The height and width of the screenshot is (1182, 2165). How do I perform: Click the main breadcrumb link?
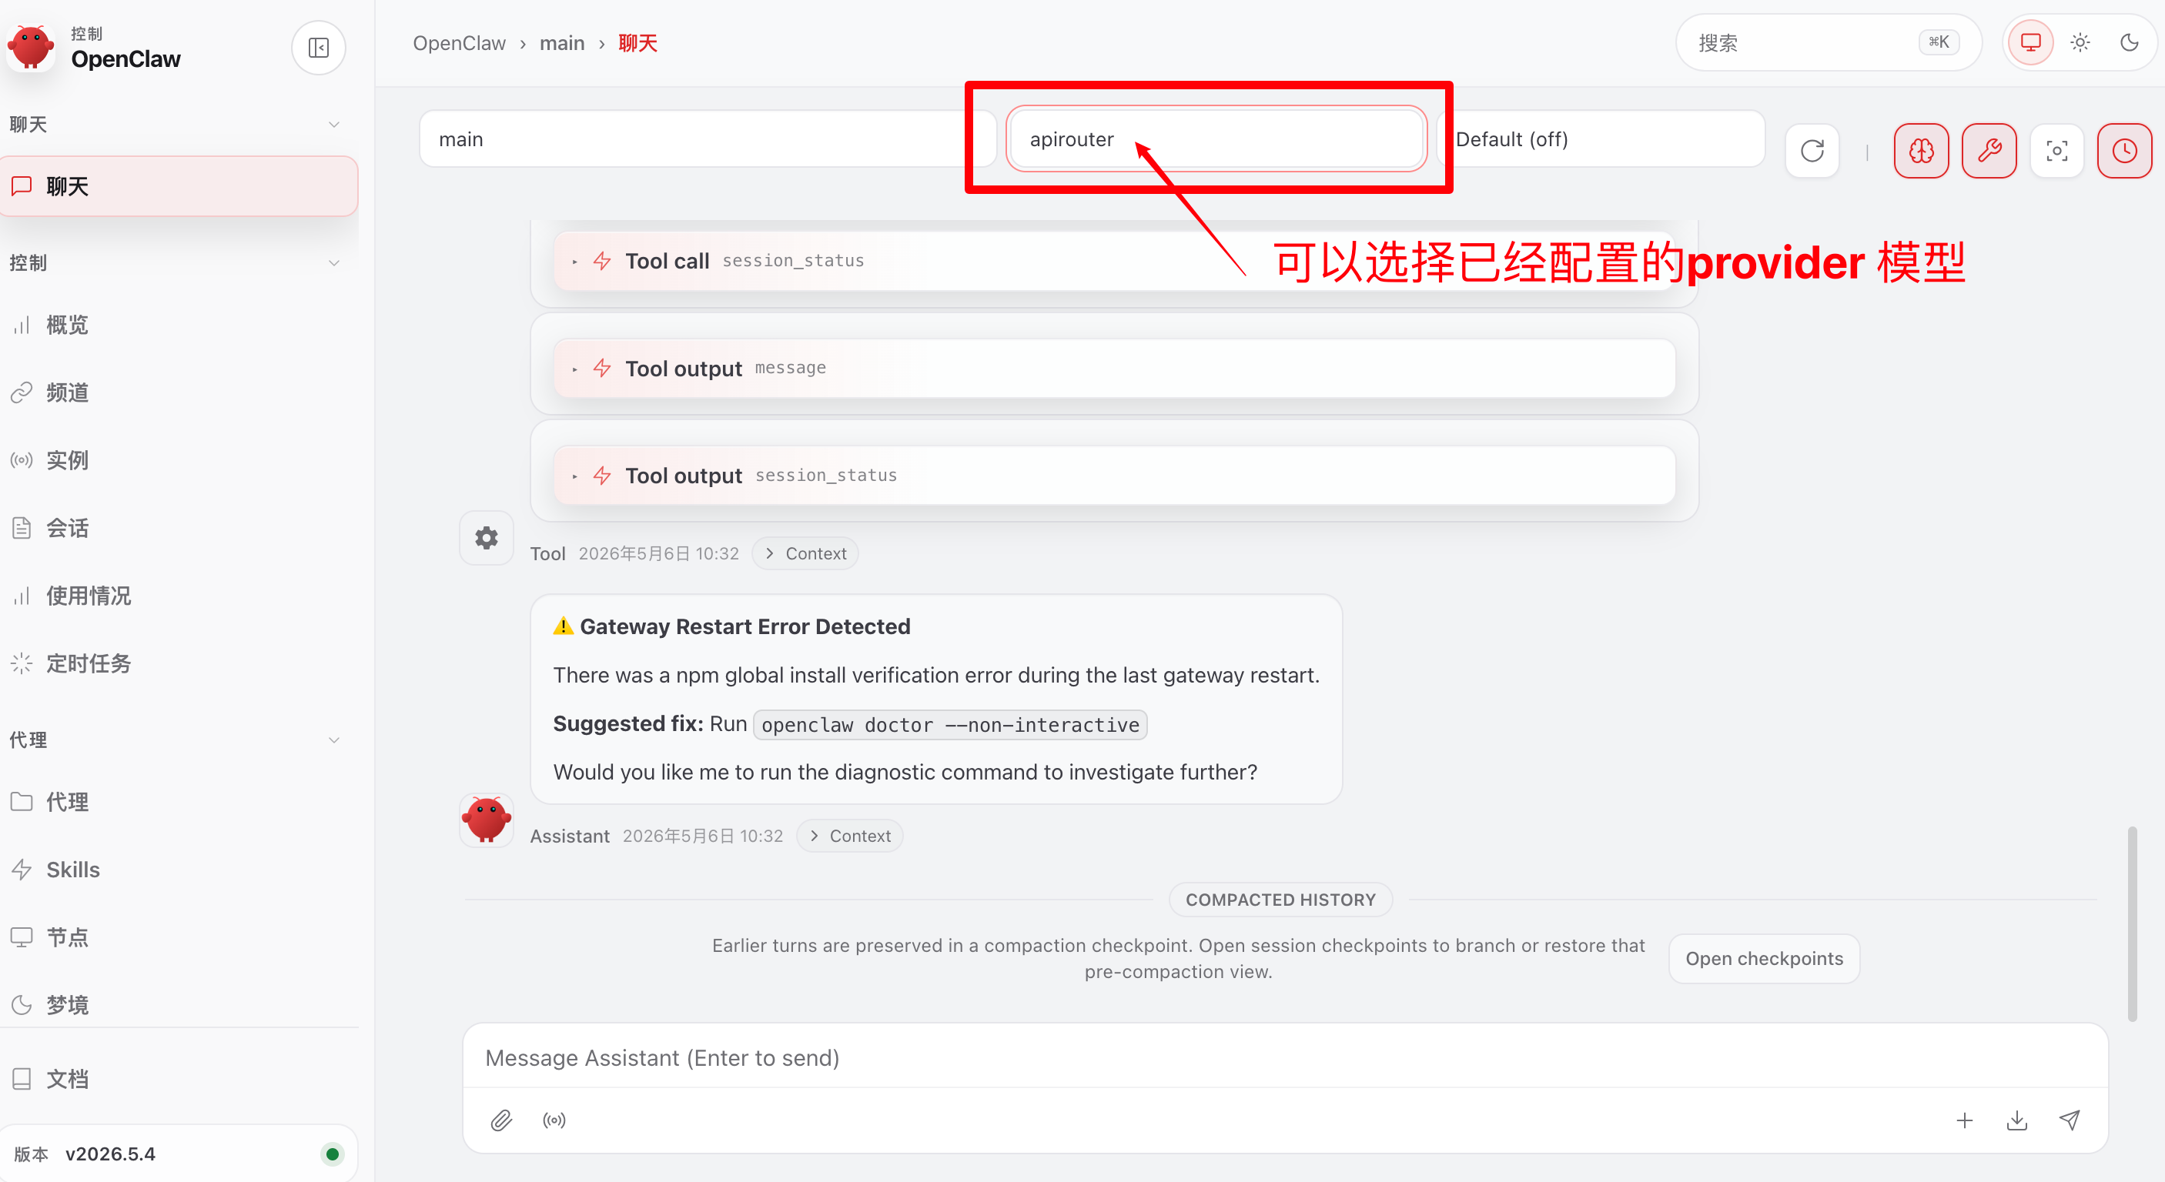[562, 44]
